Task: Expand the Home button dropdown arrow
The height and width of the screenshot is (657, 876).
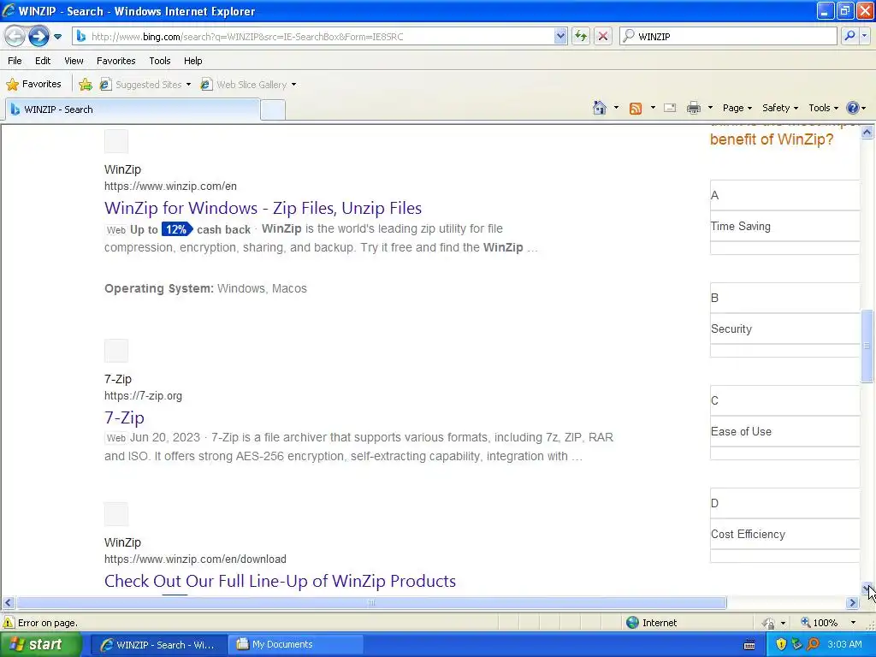Action: [x=616, y=108]
